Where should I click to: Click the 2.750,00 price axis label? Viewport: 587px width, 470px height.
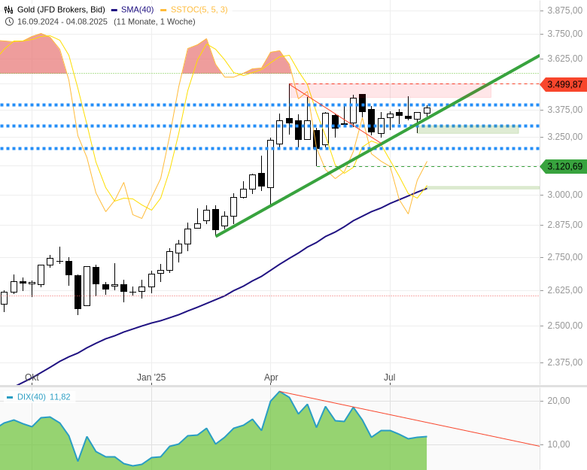pos(565,257)
